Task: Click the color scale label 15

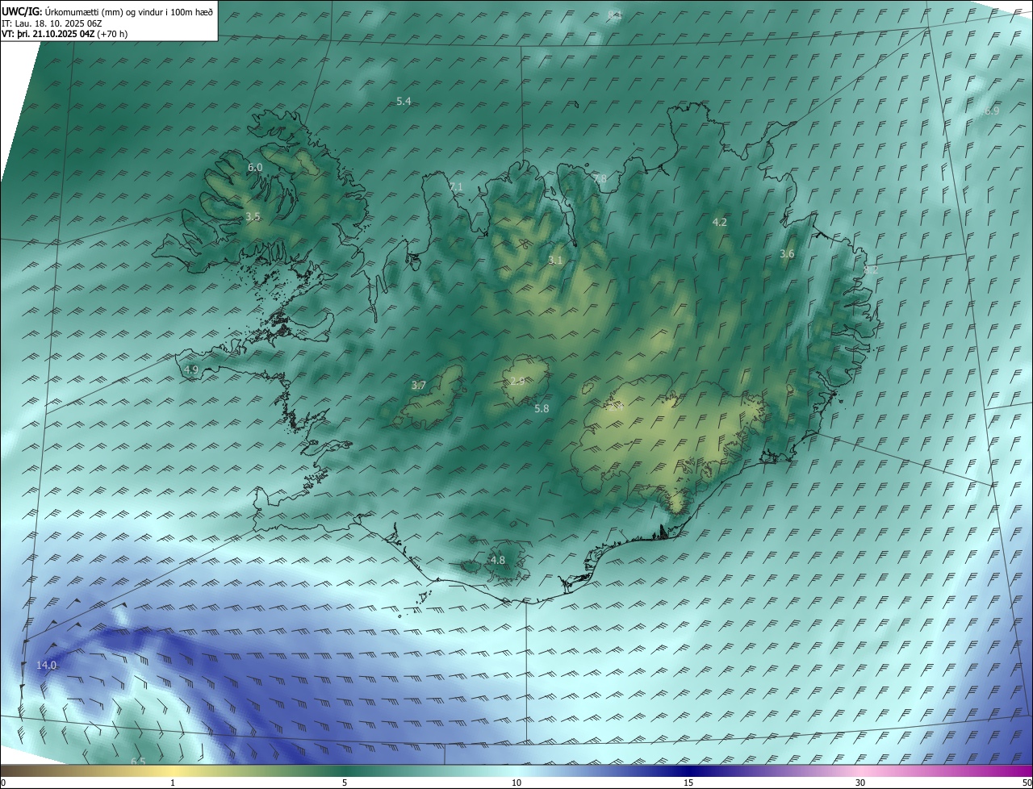Action: tap(688, 783)
